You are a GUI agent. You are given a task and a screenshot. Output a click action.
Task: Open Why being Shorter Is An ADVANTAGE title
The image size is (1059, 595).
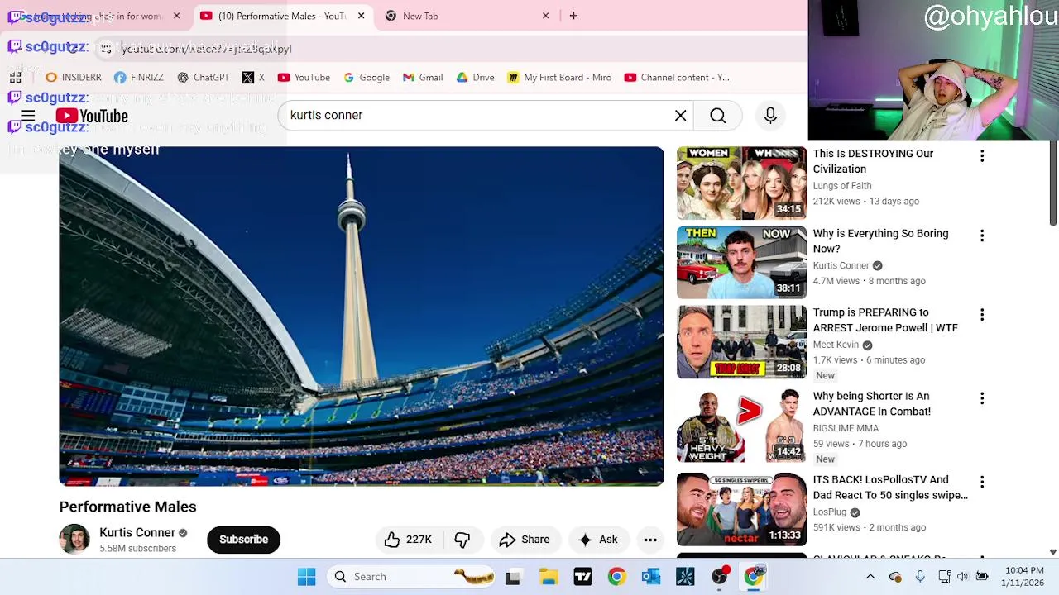point(871,404)
